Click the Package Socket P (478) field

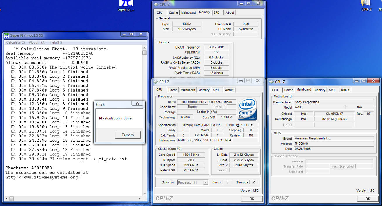(x=206, y=112)
